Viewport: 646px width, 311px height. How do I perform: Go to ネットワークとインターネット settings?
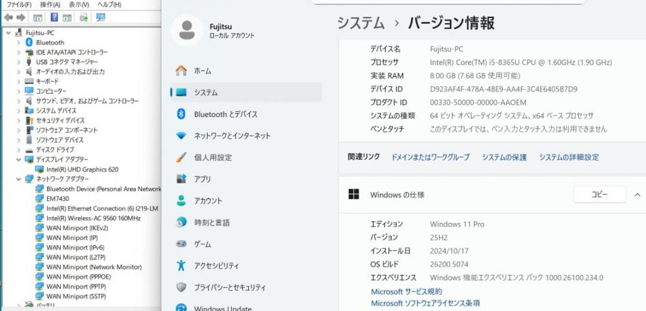pyautogui.click(x=232, y=136)
